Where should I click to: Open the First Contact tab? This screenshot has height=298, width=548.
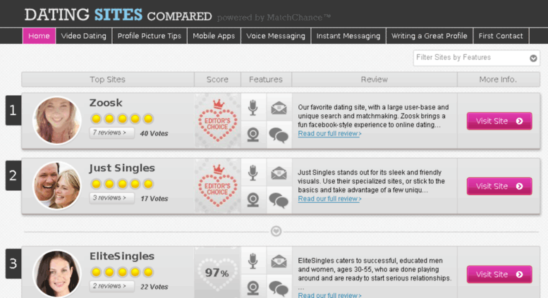(x=501, y=36)
